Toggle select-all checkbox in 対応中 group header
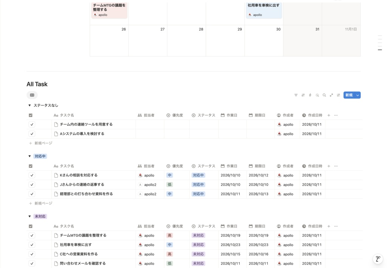The height and width of the screenshot is (268, 387). [31, 166]
